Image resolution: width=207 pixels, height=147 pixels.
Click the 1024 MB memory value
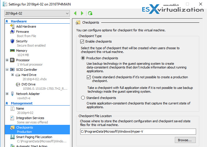(23, 55)
